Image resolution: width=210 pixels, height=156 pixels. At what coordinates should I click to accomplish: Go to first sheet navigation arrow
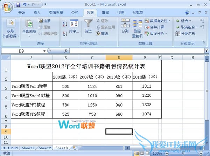pos(4,148)
